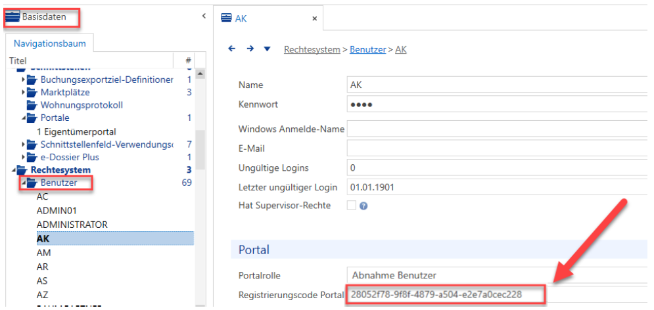The height and width of the screenshot is (310, 654).
Task: Click the Marktplätze folder icon
Action: point(32,92)
